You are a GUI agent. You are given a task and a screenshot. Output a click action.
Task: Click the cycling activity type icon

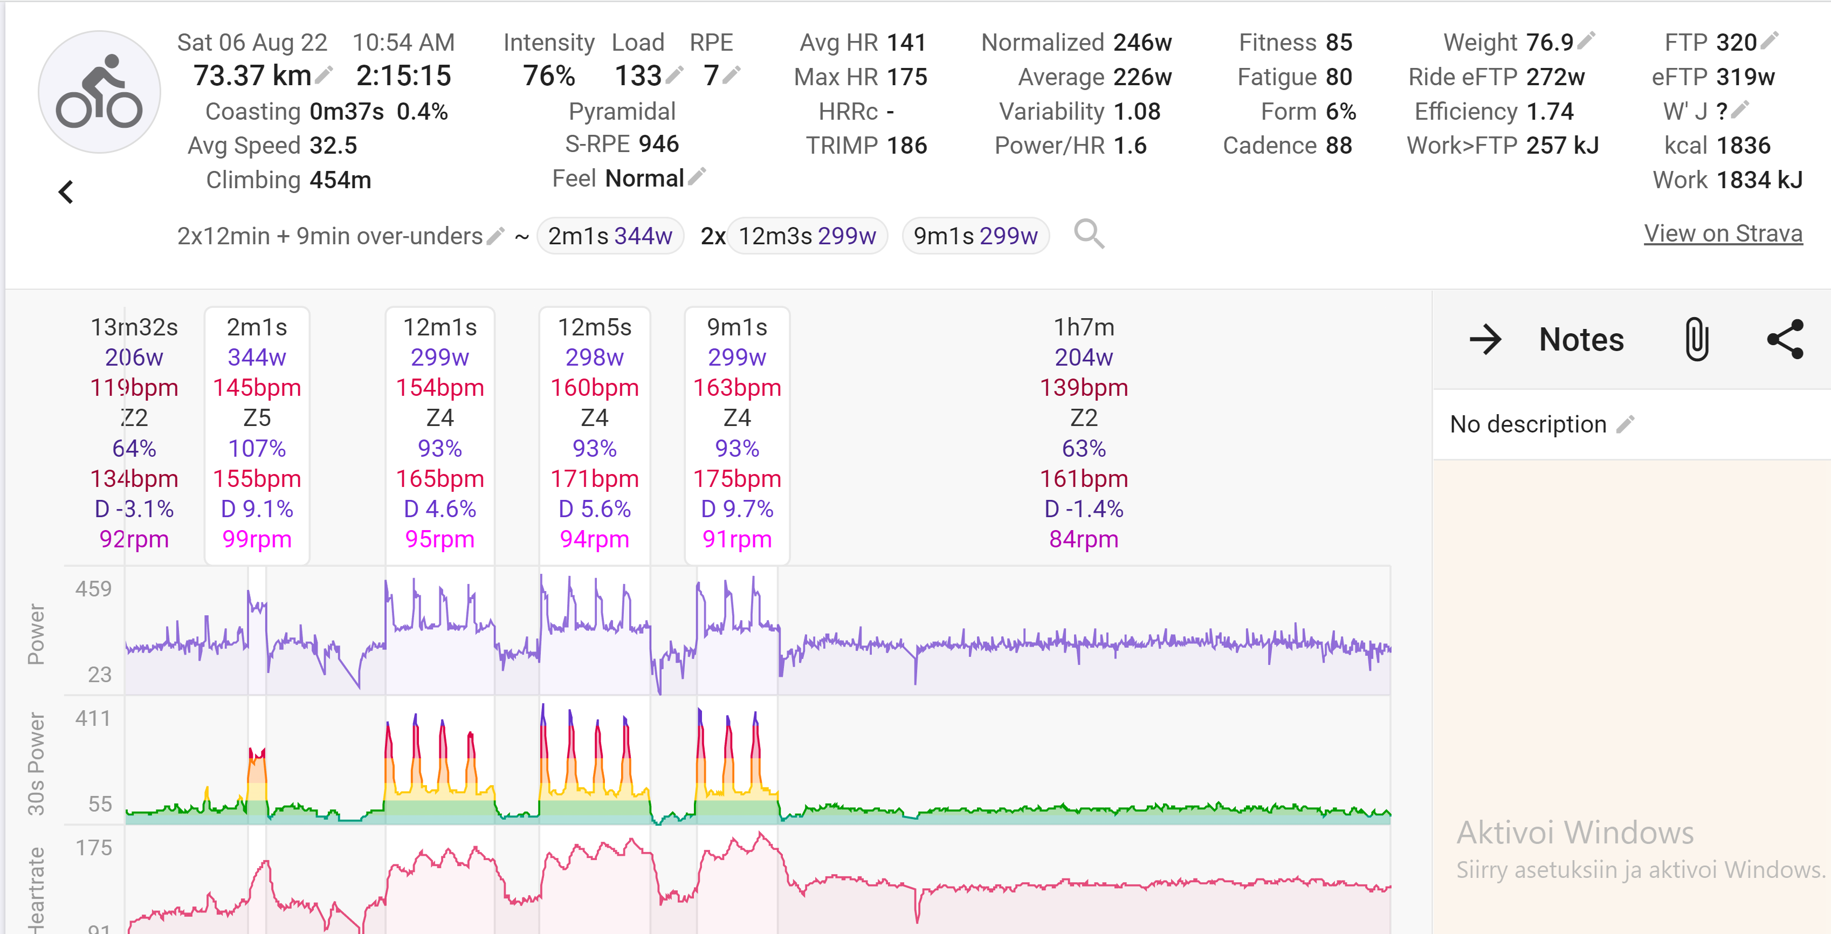point(99,92)
